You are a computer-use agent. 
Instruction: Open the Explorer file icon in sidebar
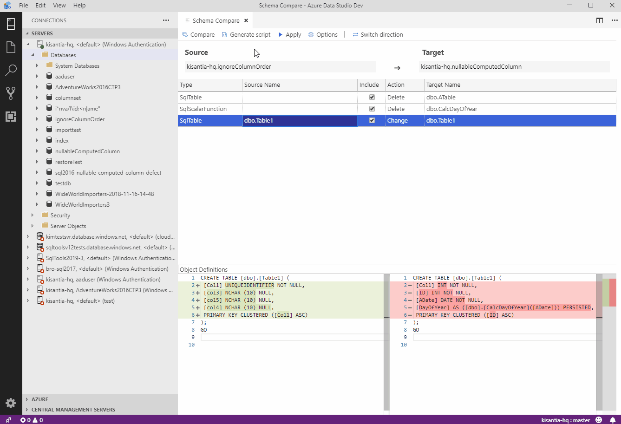click(x=11, y=47)
